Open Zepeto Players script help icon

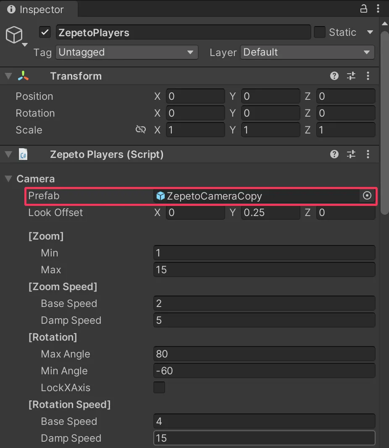point(334,154)
